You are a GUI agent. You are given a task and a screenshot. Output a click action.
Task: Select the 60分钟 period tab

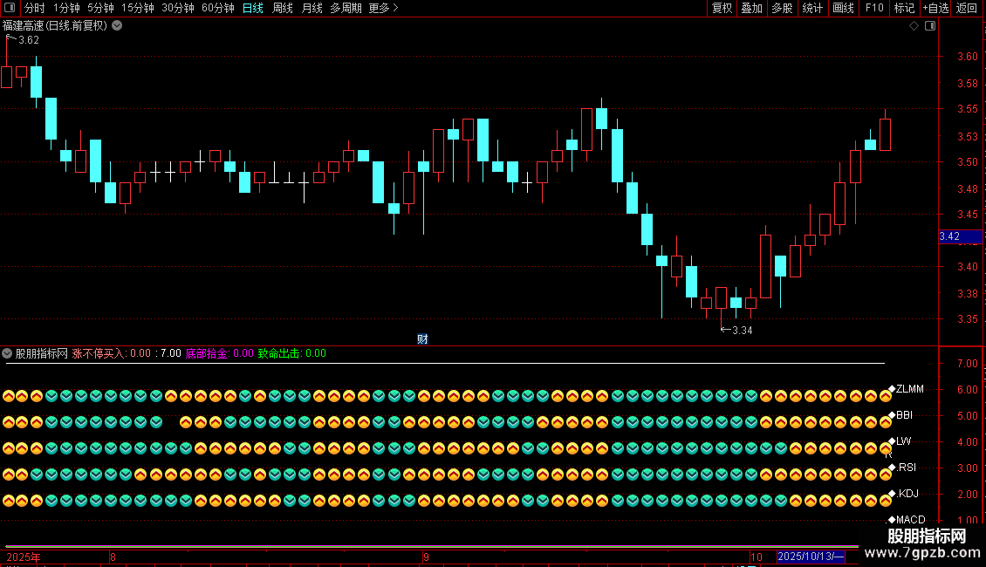pos(217,8)
